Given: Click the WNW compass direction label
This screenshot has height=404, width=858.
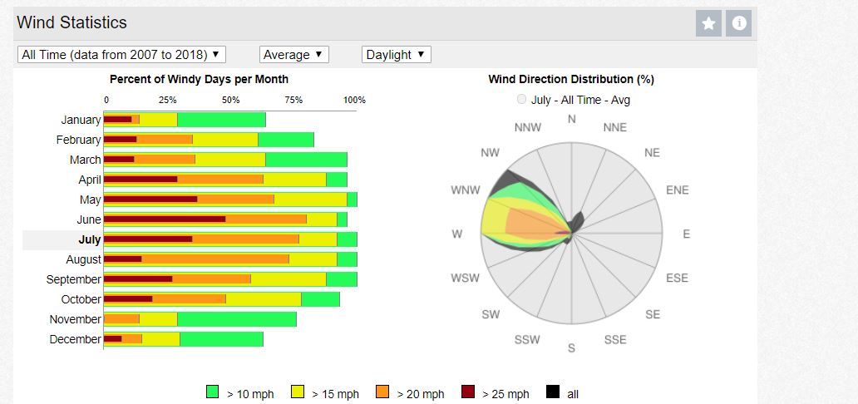Looking at the screenshot, I should coord(465,190).
